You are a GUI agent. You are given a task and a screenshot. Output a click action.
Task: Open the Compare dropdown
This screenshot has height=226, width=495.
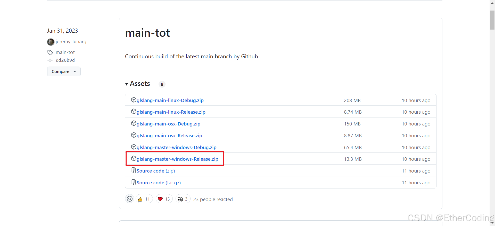coord(64,71)
